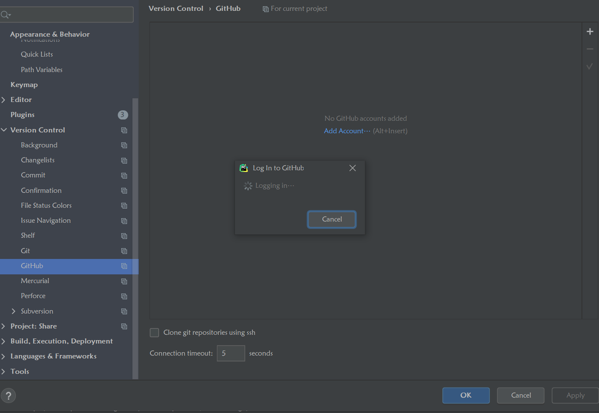
Task: Click project-level icon next to Confirmation
Action: pyautogui.click(x=124, y=191)
